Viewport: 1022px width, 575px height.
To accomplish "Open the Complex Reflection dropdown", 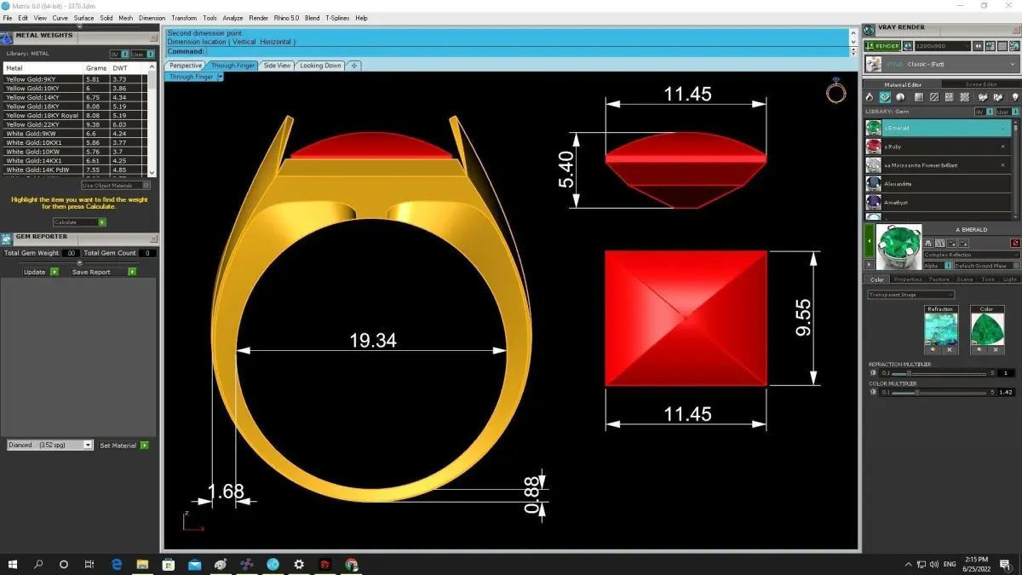I will click(972, 255).
